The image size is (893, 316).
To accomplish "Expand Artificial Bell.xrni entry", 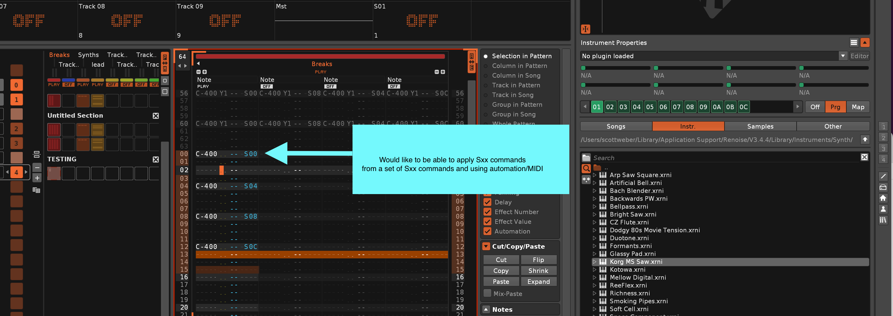I will pyautogui.click(x=594, y=183).
